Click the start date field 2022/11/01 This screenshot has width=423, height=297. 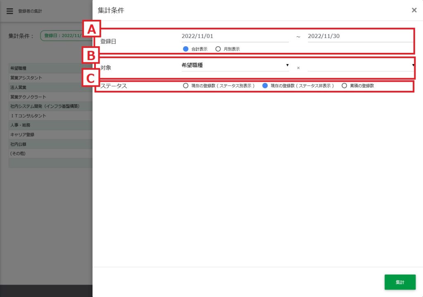coord(235,36)
